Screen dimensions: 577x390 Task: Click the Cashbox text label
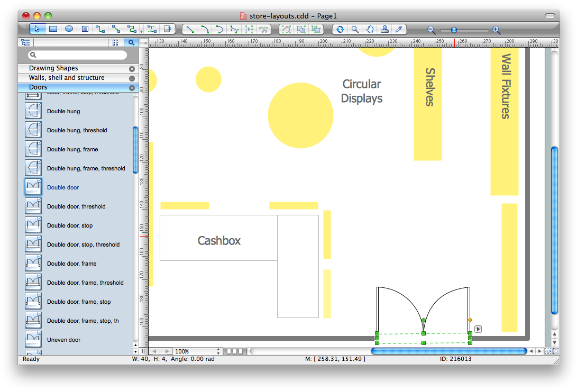click(219, 240)
